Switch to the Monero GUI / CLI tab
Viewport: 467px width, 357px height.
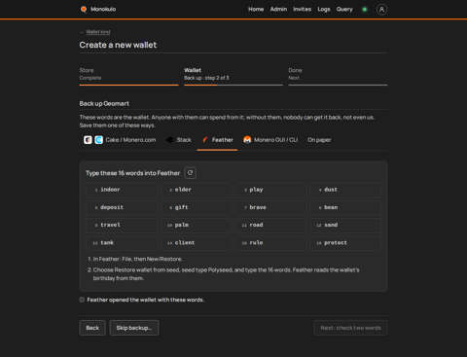point(270,140)
